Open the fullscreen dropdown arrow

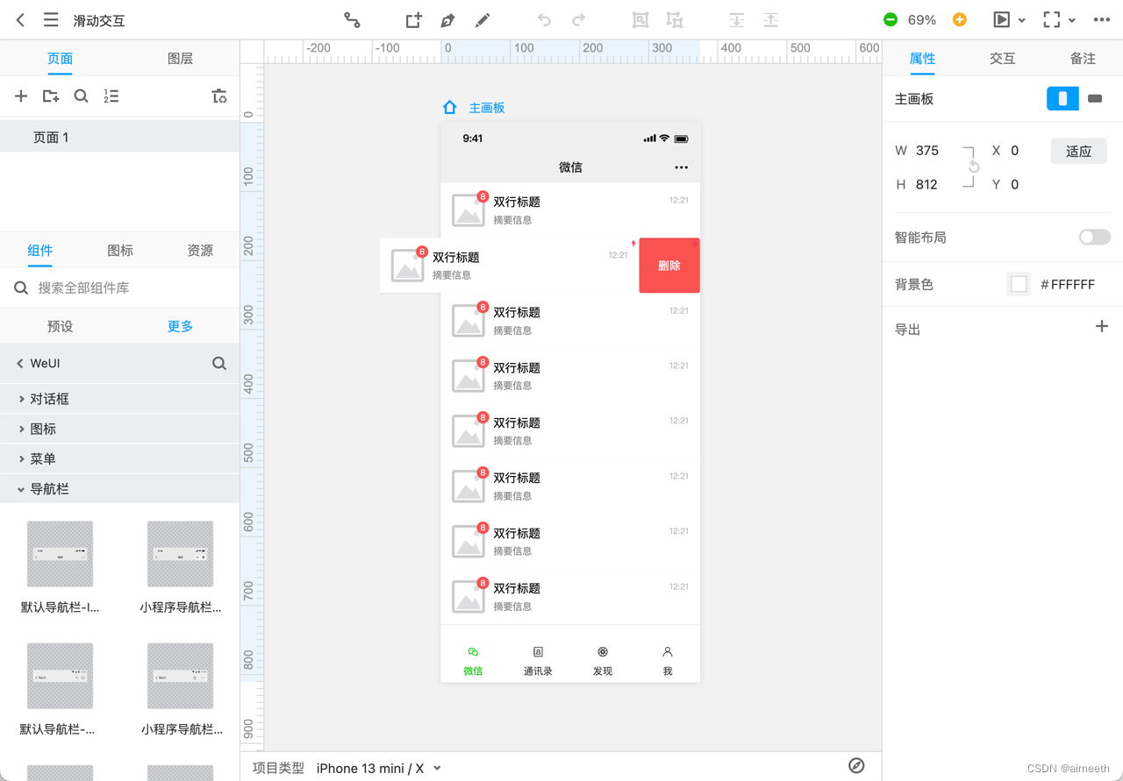pos(1072,20)
